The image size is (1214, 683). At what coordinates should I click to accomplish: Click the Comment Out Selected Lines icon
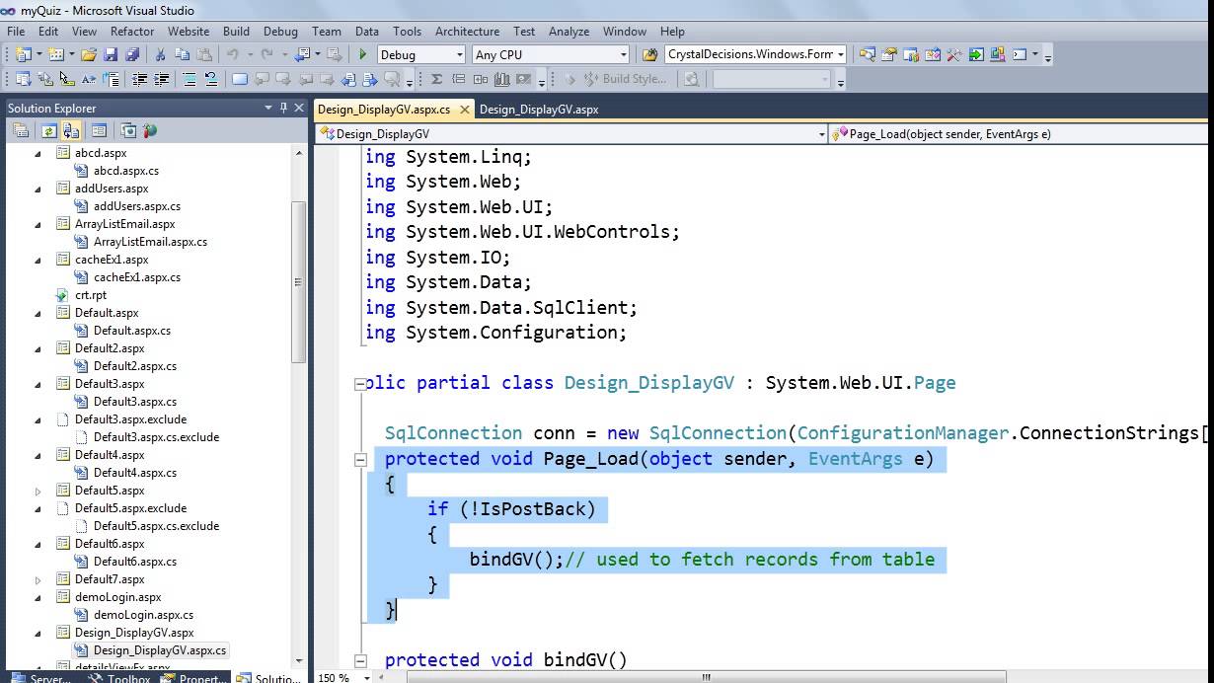pyautogui.click(x=190, y=79)
